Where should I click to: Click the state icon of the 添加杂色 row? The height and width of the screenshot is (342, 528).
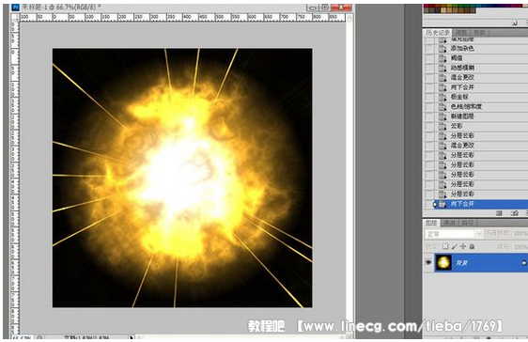pos(443,49)
